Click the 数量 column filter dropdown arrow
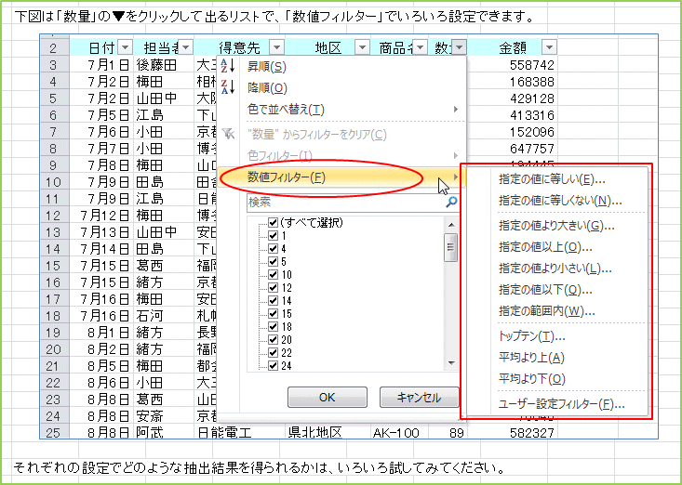Image resolution: width=682 pixels, height=485 pixels. coord(461,47)
